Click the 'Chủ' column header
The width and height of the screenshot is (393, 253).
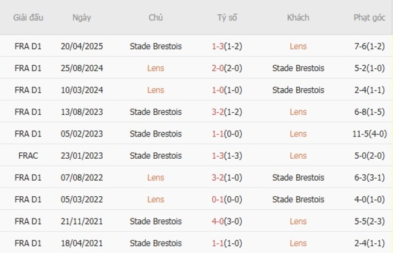click(155, 18)
